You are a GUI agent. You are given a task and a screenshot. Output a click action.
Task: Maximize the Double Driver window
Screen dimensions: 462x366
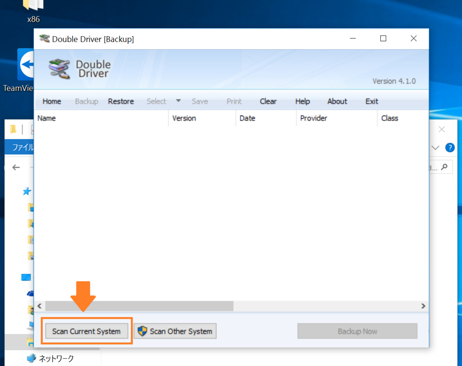pos(383,38)
